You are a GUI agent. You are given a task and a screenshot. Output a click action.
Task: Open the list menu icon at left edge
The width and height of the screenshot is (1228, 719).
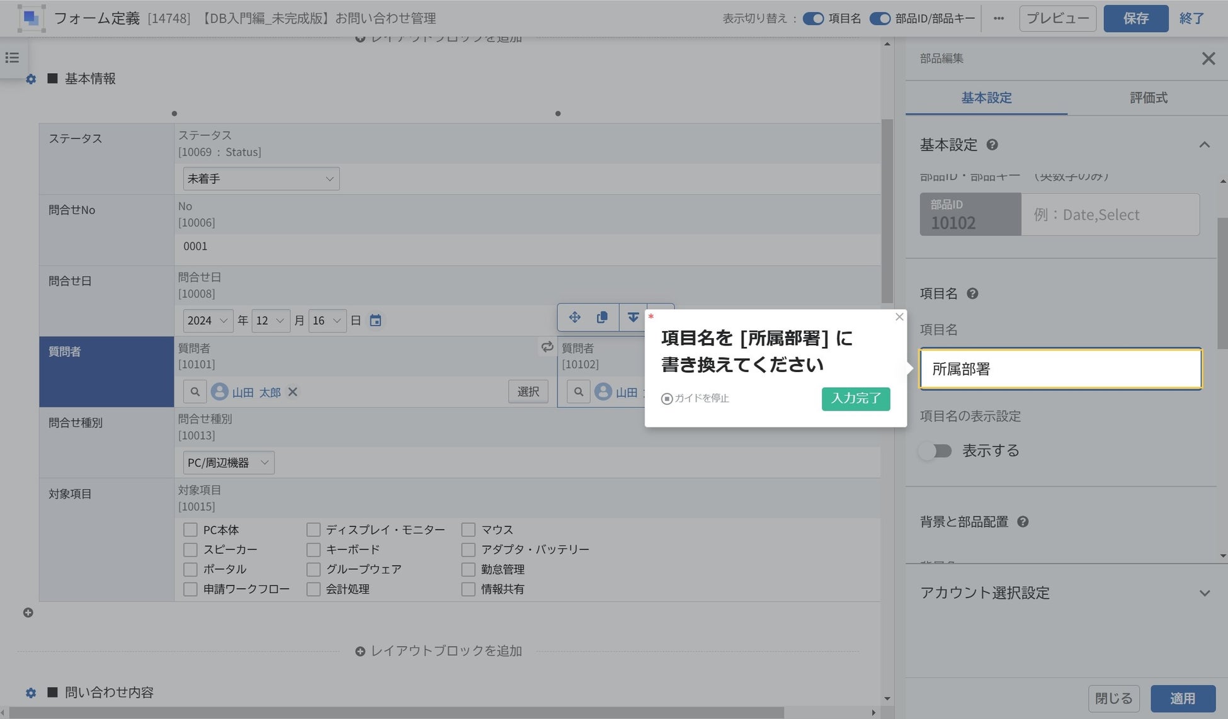tap(12, 58)
